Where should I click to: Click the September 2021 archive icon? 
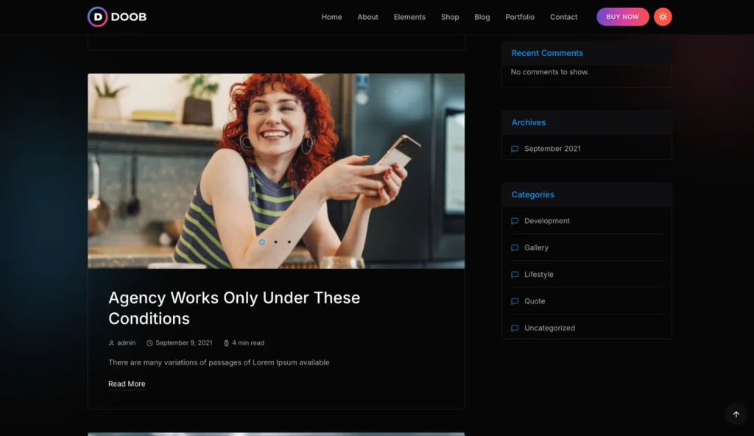click(515, 149)
